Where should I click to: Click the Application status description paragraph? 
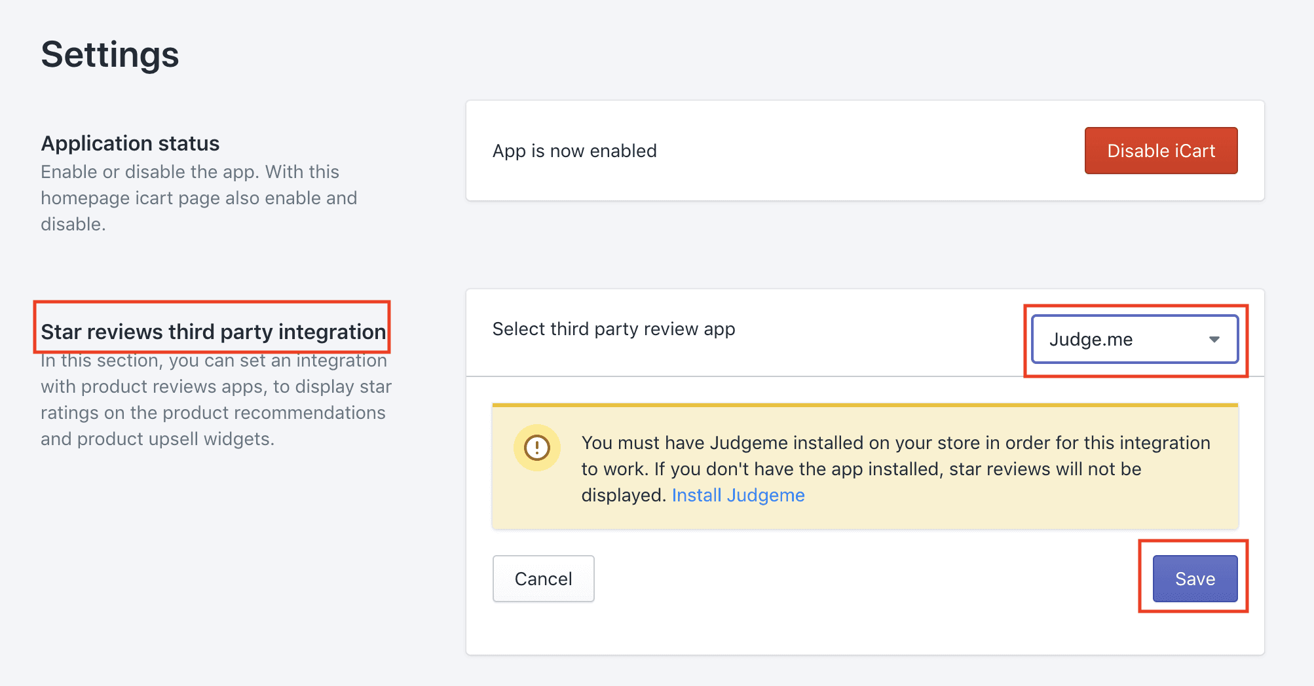coord(198,198)
